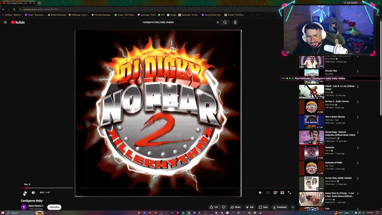Open the 'Kanye West & Lil Pump' video title

click(x=340, y=195)
